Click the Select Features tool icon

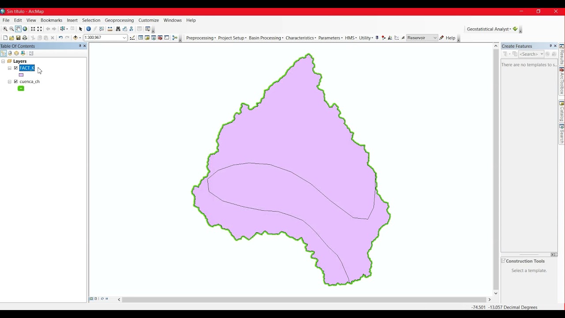click(63, 29)
